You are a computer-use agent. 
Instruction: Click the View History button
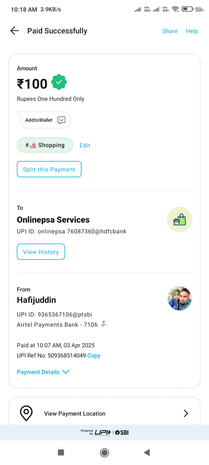41,252
